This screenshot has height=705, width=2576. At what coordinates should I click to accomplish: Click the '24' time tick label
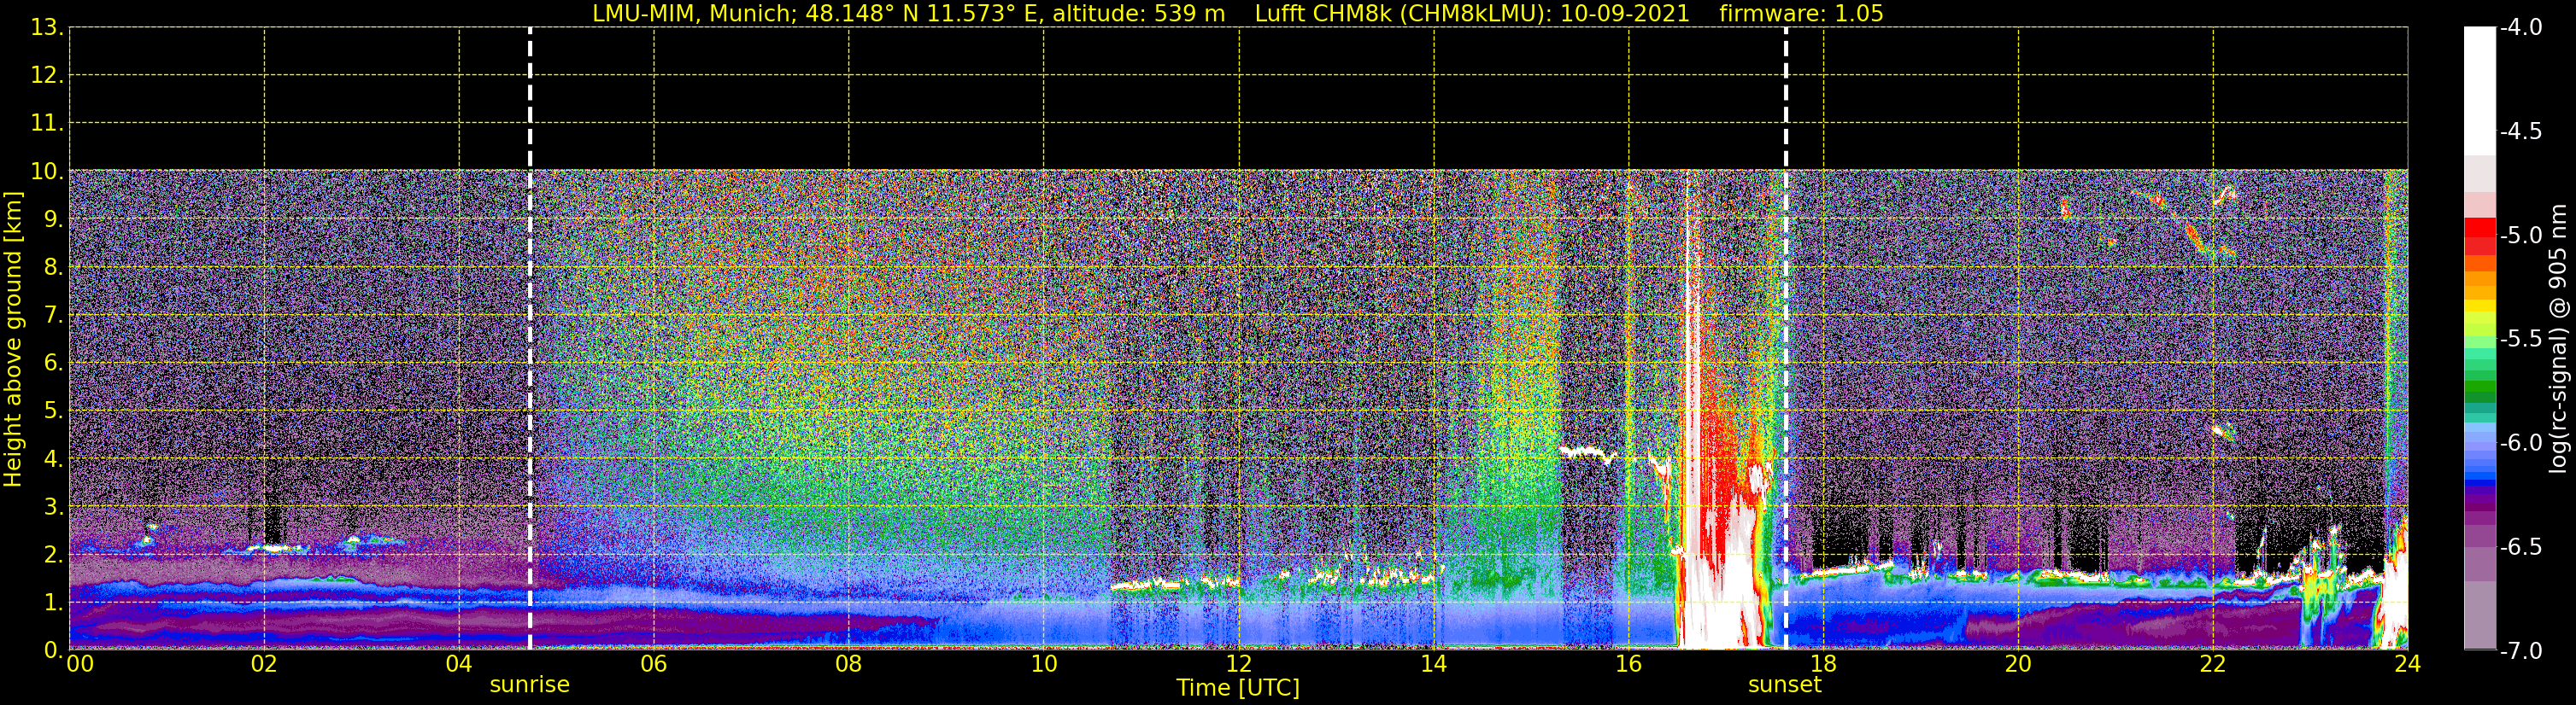[x=2408, y=664]
